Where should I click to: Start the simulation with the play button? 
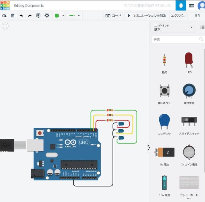pos(147,16)
